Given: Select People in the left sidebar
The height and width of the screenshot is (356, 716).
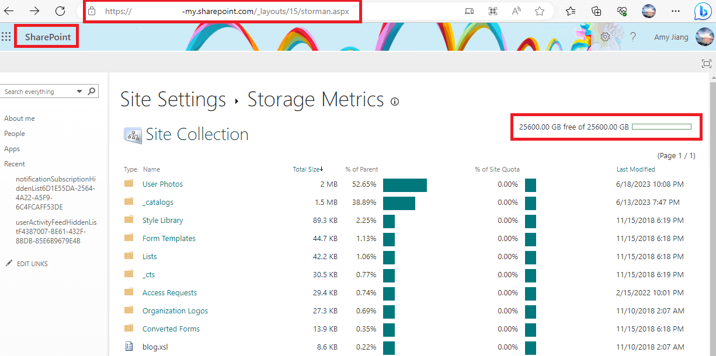Looking at the screenshot, I should pyautogui.click(x=14, y=133).
